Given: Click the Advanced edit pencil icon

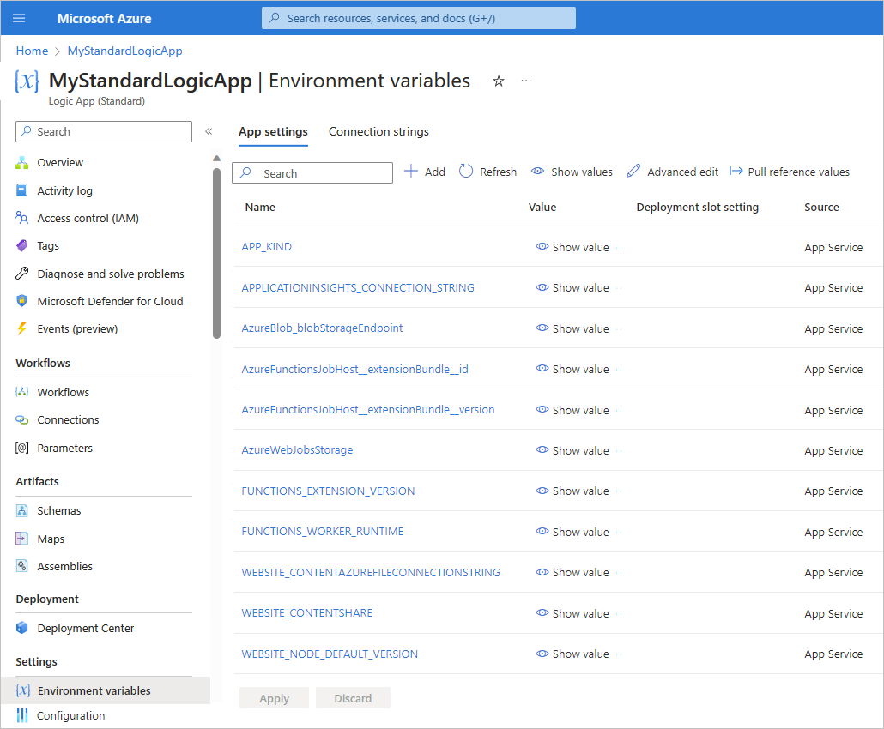Looking at the screenshot, I should point(633,172).
